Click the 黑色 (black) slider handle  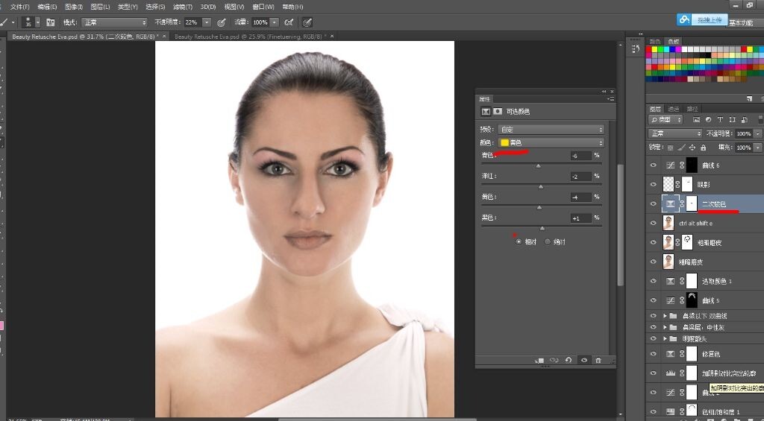point(542,228)
